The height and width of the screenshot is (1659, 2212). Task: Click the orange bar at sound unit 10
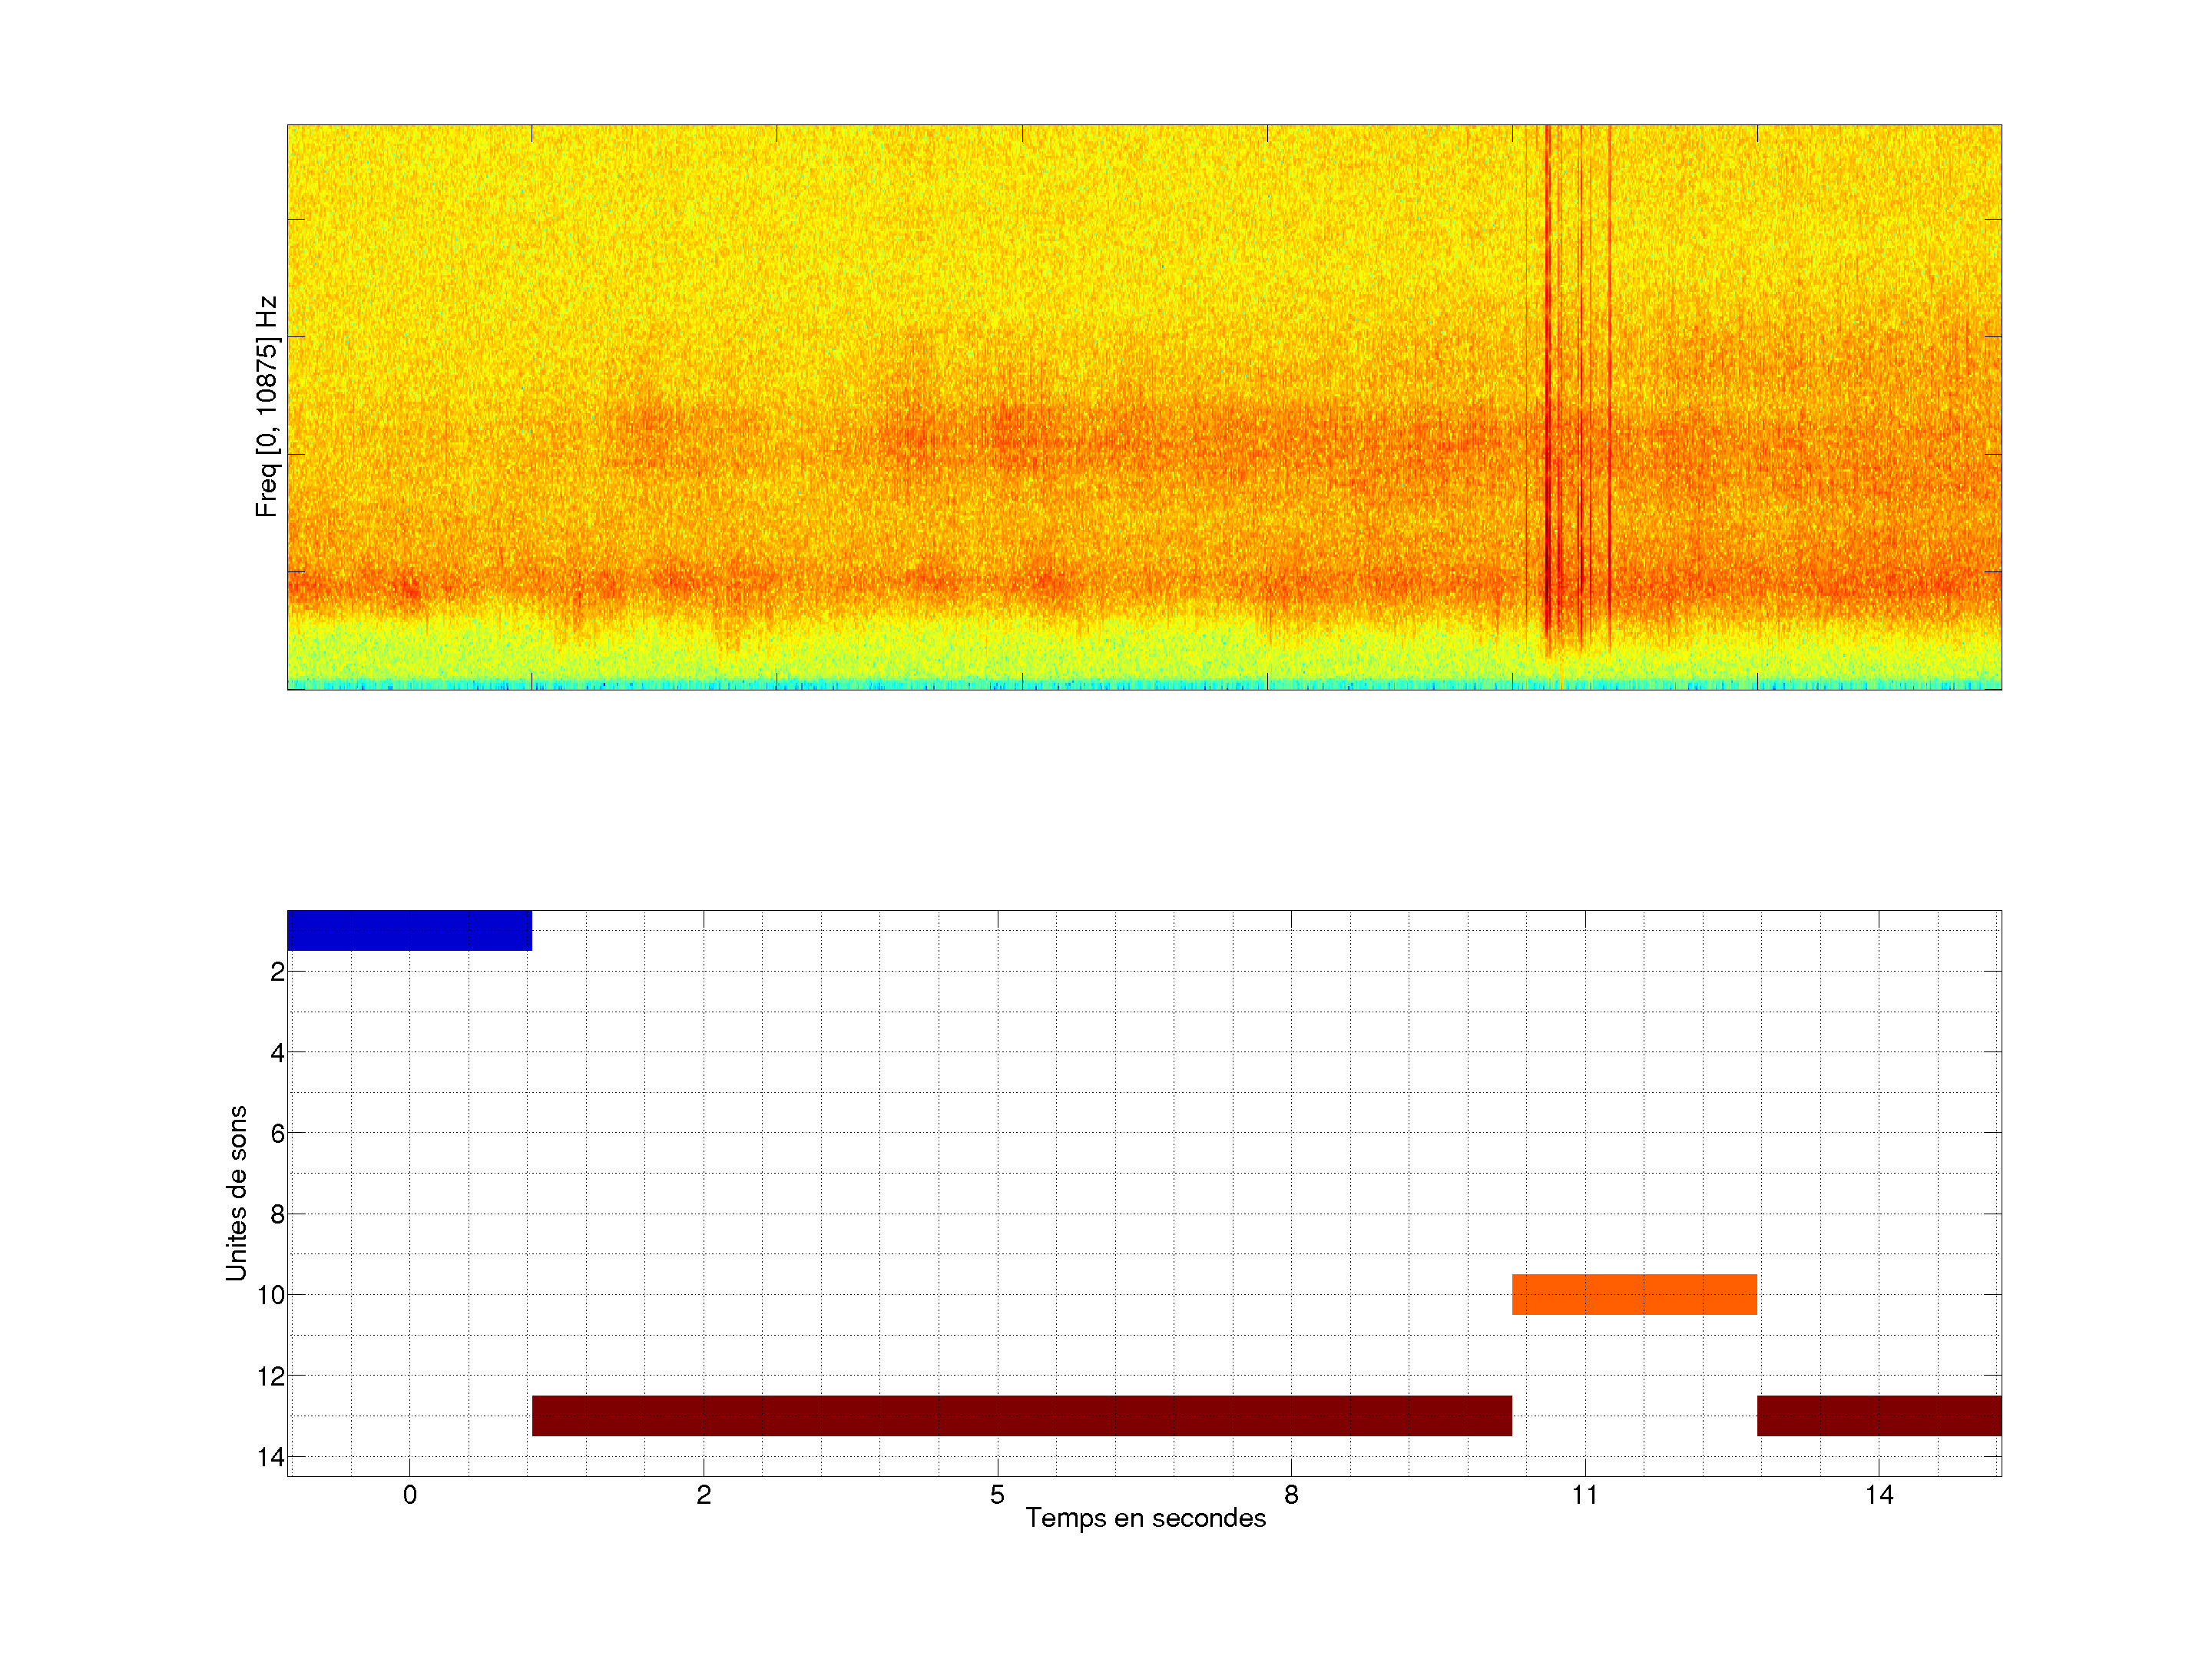pyautogui.click(x=1634, y=1294)
